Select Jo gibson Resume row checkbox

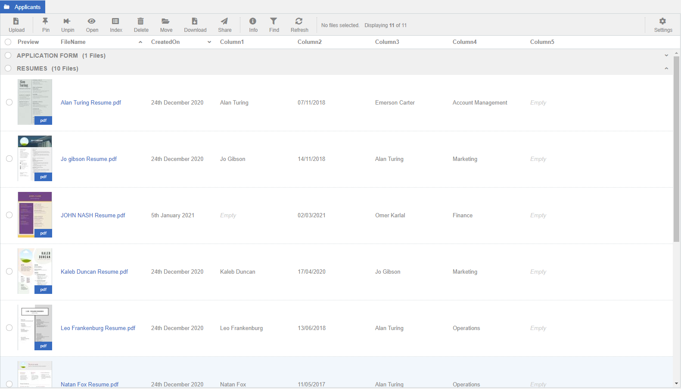pos(9,159)
